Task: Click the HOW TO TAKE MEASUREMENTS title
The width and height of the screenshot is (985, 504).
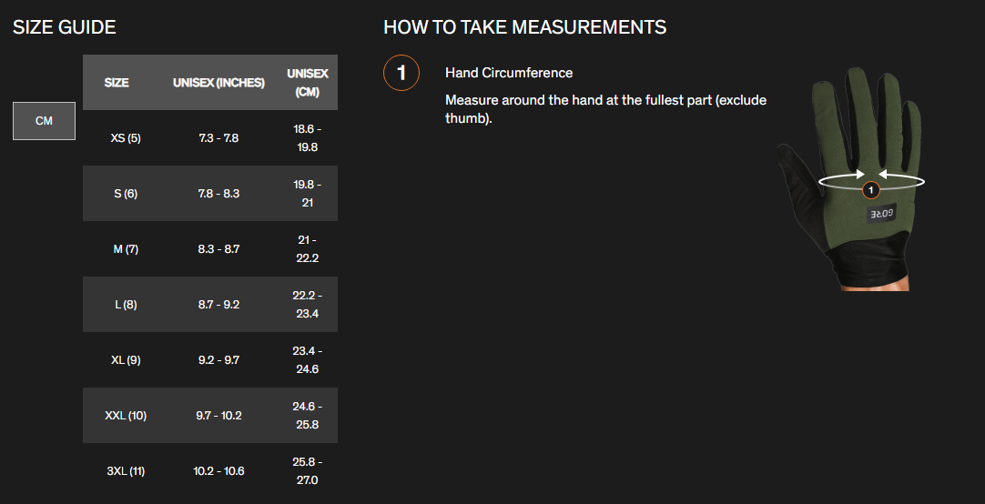Action: pos(524,27)
